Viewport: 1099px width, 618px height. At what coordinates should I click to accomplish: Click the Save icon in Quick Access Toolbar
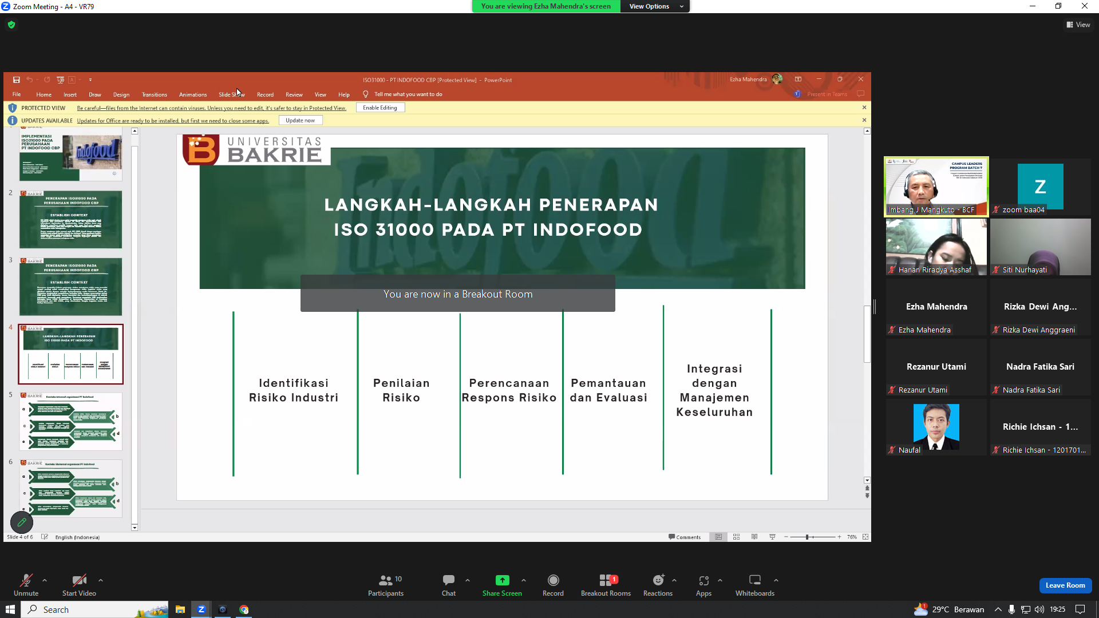click(17, 80)
